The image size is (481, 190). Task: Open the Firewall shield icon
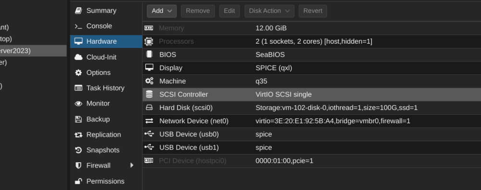pos(78,166)
